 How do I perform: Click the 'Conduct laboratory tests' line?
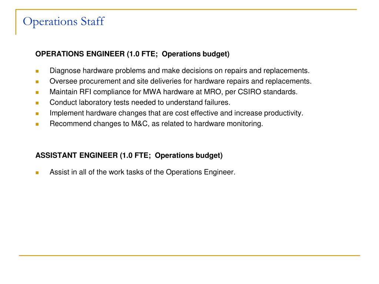(x=140, y=103)
